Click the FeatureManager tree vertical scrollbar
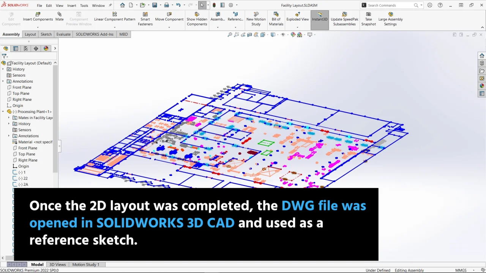486x273 pixels. tap(56, 119)
